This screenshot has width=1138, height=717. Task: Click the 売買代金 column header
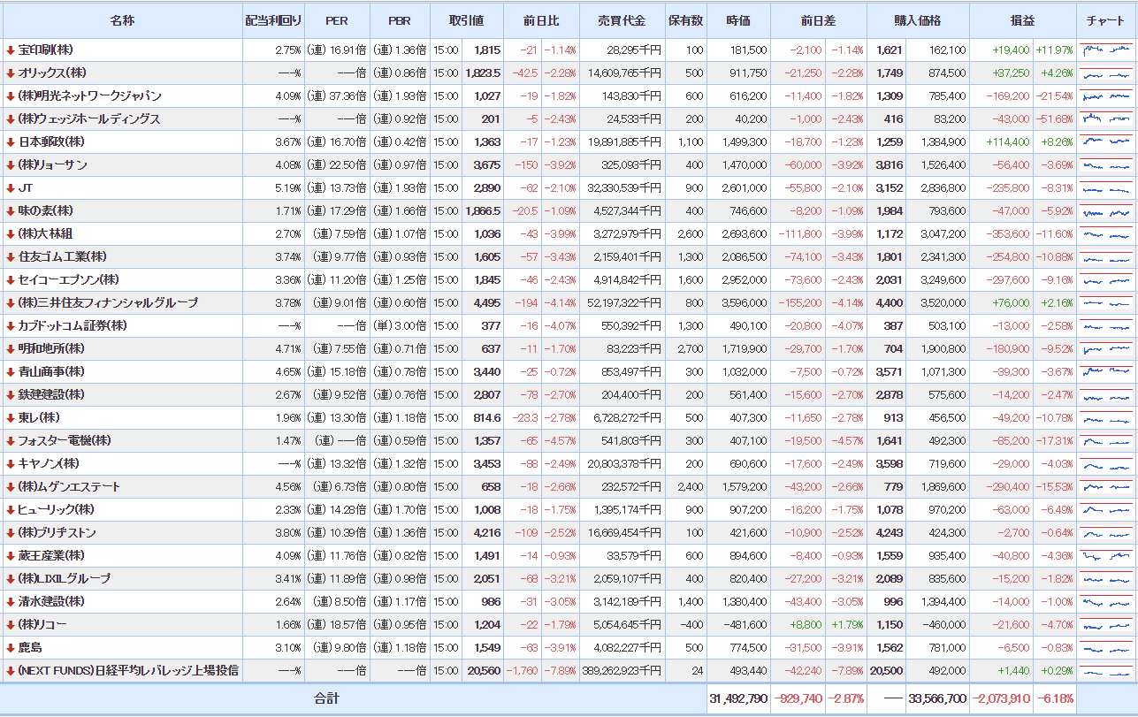click(x=622, y=20)
